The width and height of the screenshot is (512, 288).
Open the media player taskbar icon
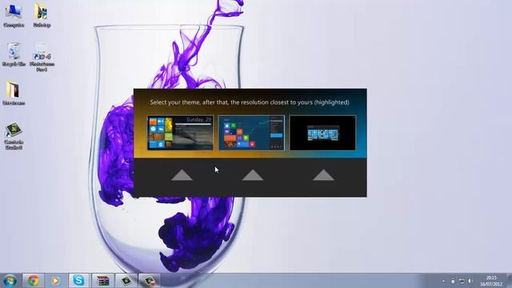(x=55, y=281)
